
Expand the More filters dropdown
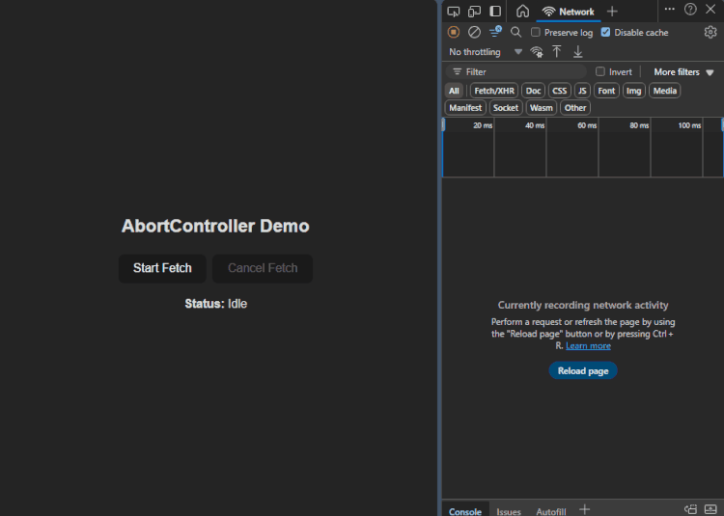pos(683,72)
